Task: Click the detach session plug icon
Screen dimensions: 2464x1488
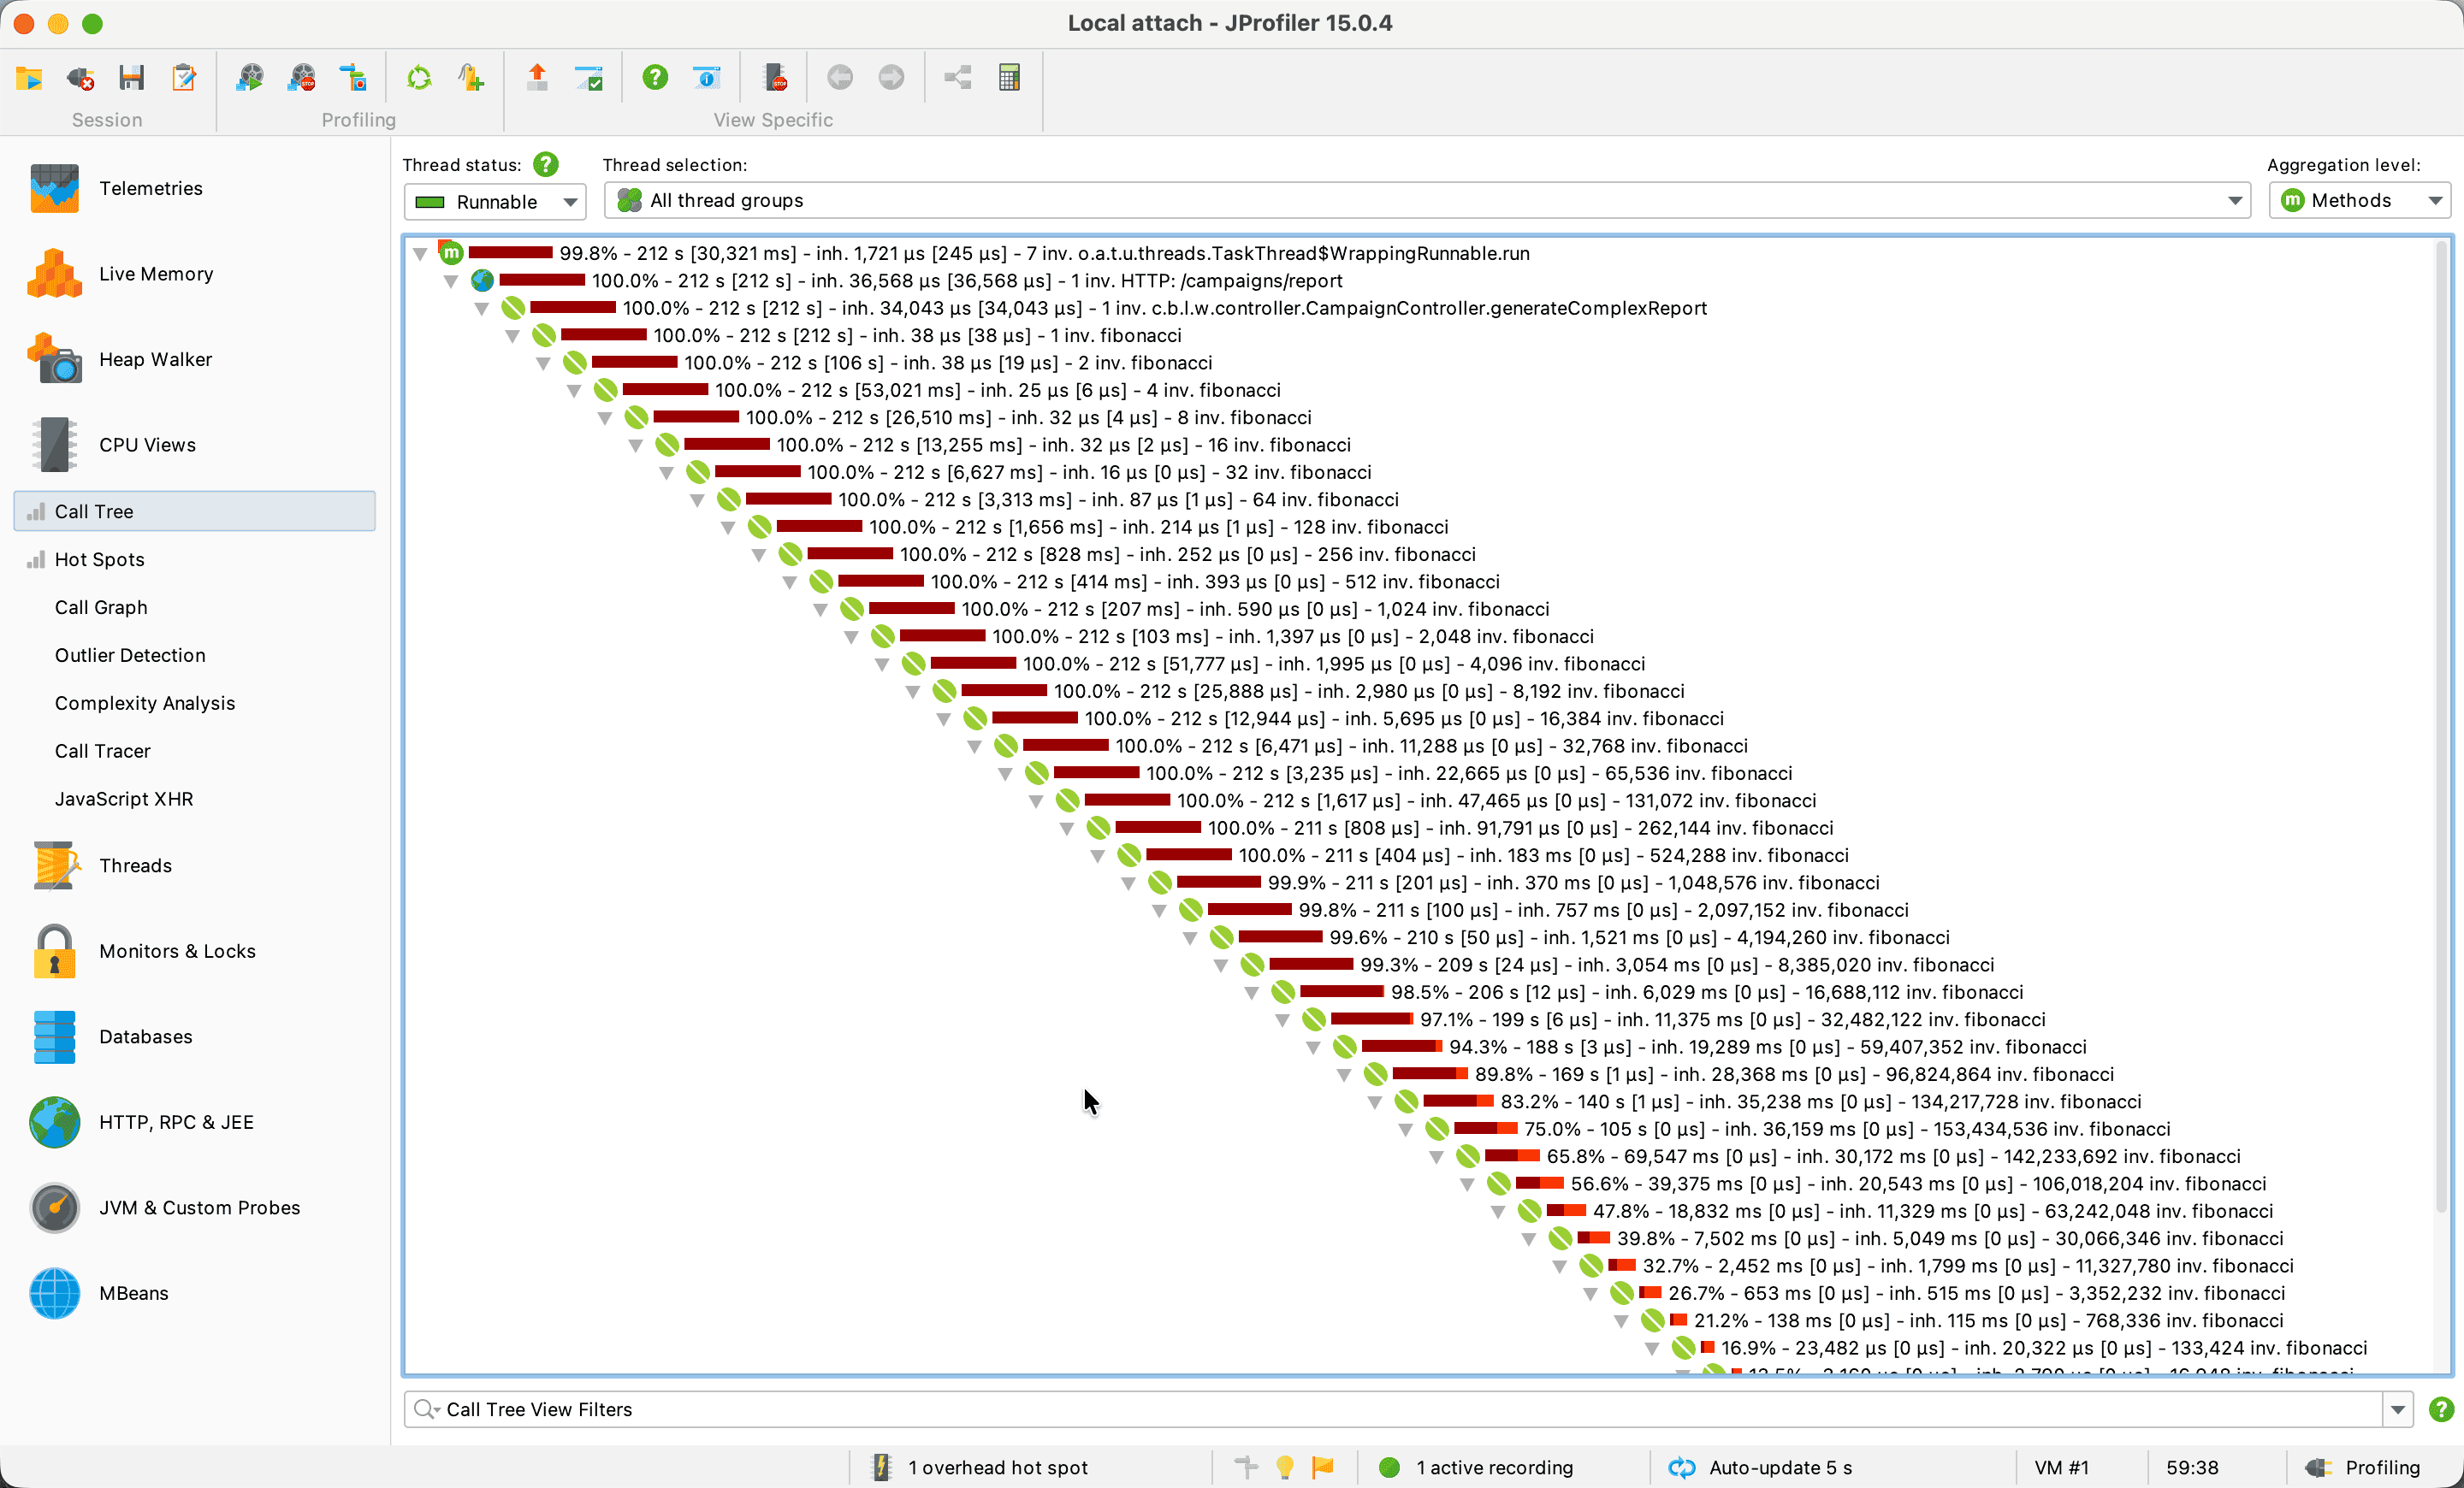Action: (x=81, y=77)
